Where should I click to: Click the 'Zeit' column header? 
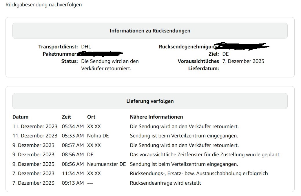click(66, 117)
